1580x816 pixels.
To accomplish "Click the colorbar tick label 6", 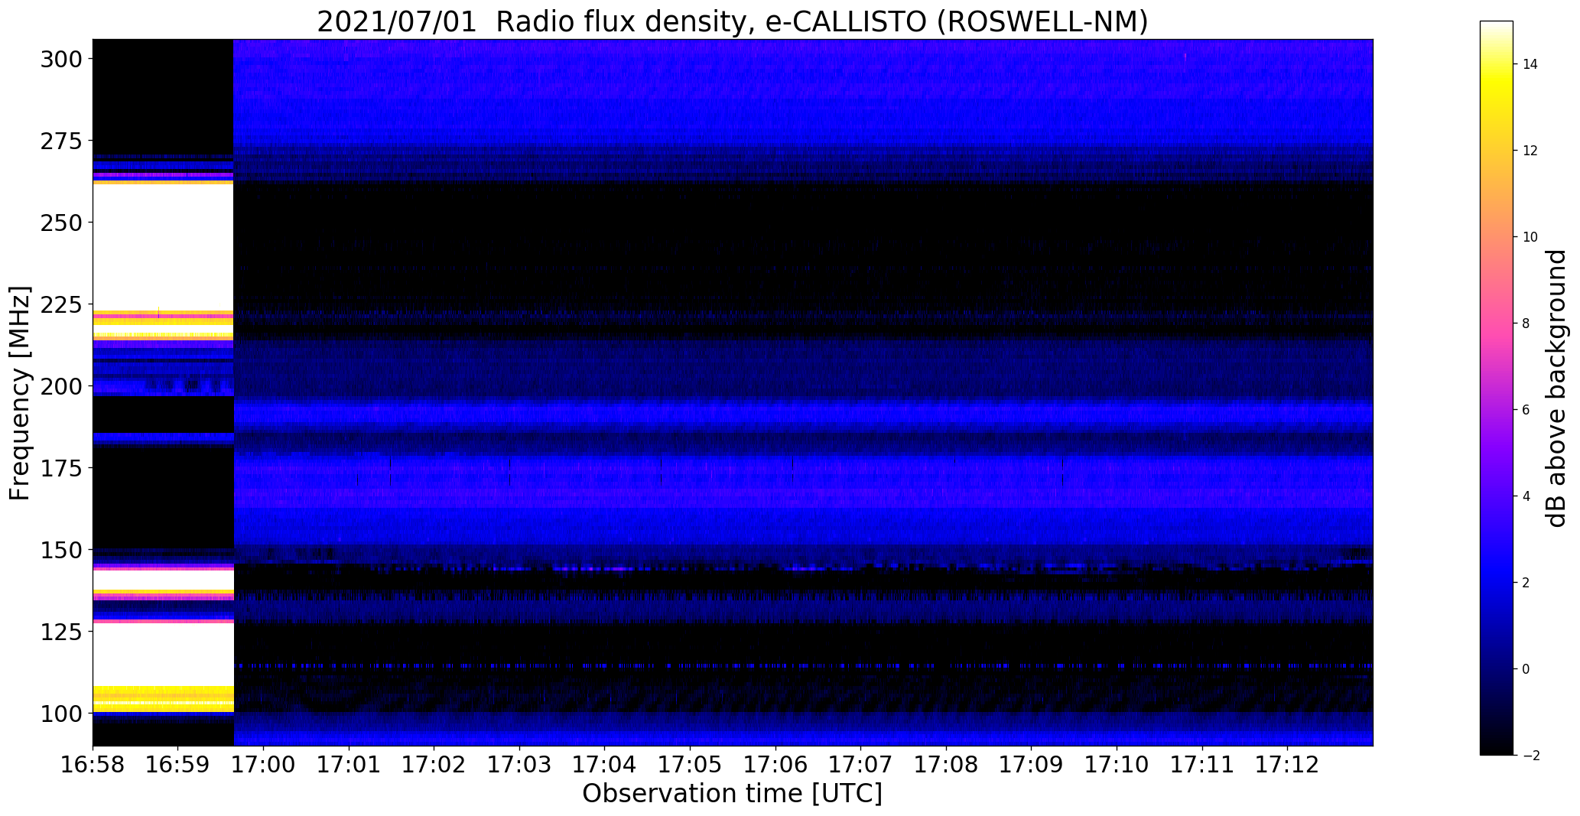I will 1526,410.
